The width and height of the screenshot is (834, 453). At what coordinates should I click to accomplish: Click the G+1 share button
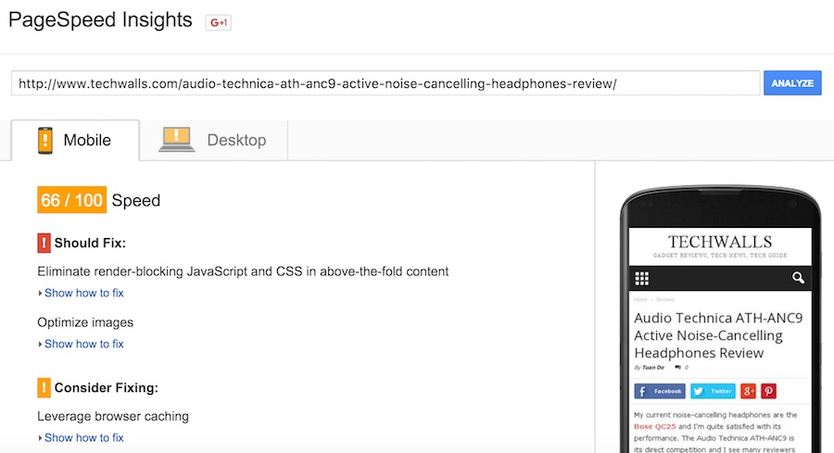click(218, 22)
